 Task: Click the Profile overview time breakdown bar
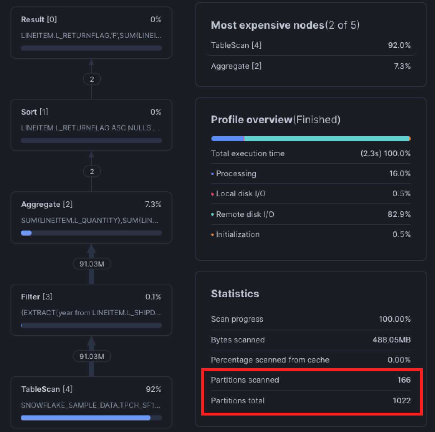[310, 139]
